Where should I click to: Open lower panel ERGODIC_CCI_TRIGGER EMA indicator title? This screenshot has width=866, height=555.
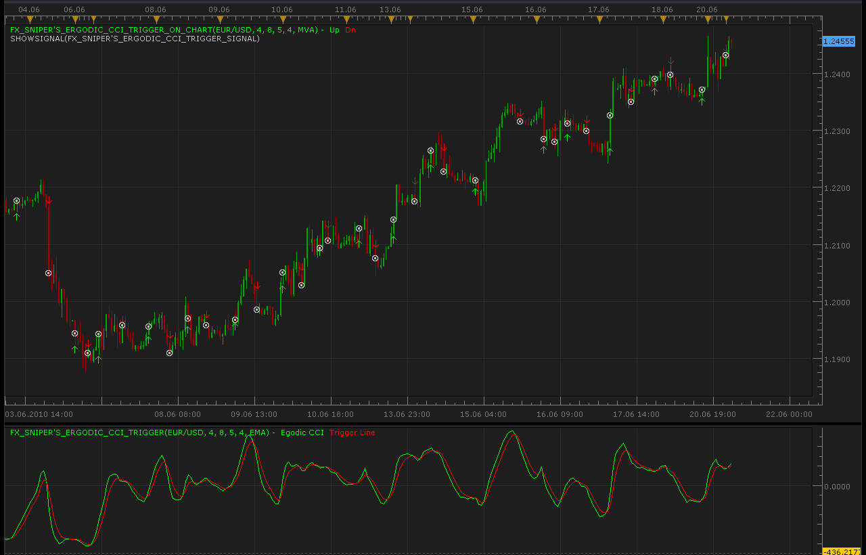coord(139,432)
